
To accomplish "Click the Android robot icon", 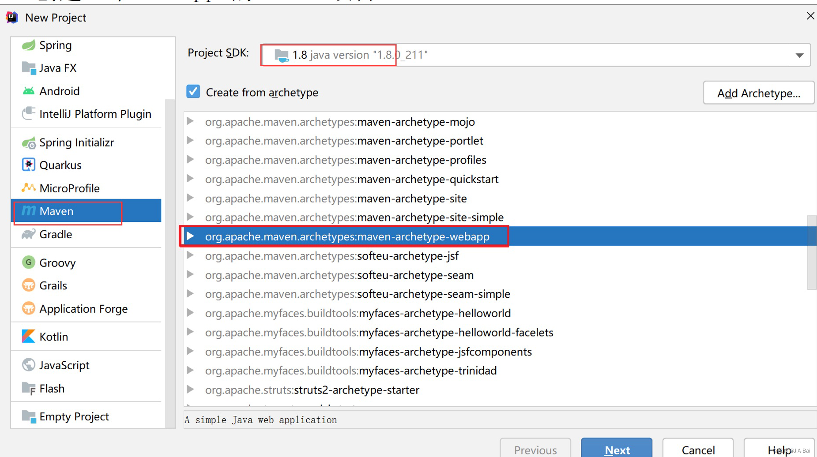I will click(x=29, y=91).
